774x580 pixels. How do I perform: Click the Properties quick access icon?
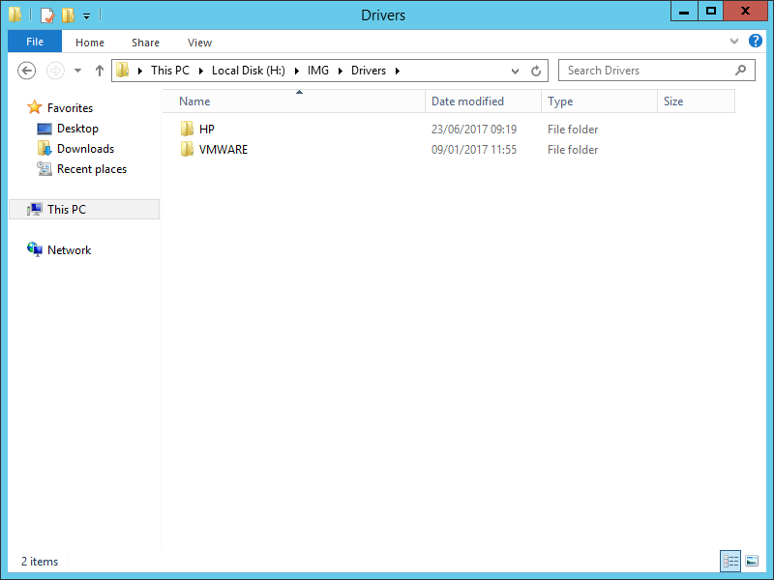coord(46,15)
